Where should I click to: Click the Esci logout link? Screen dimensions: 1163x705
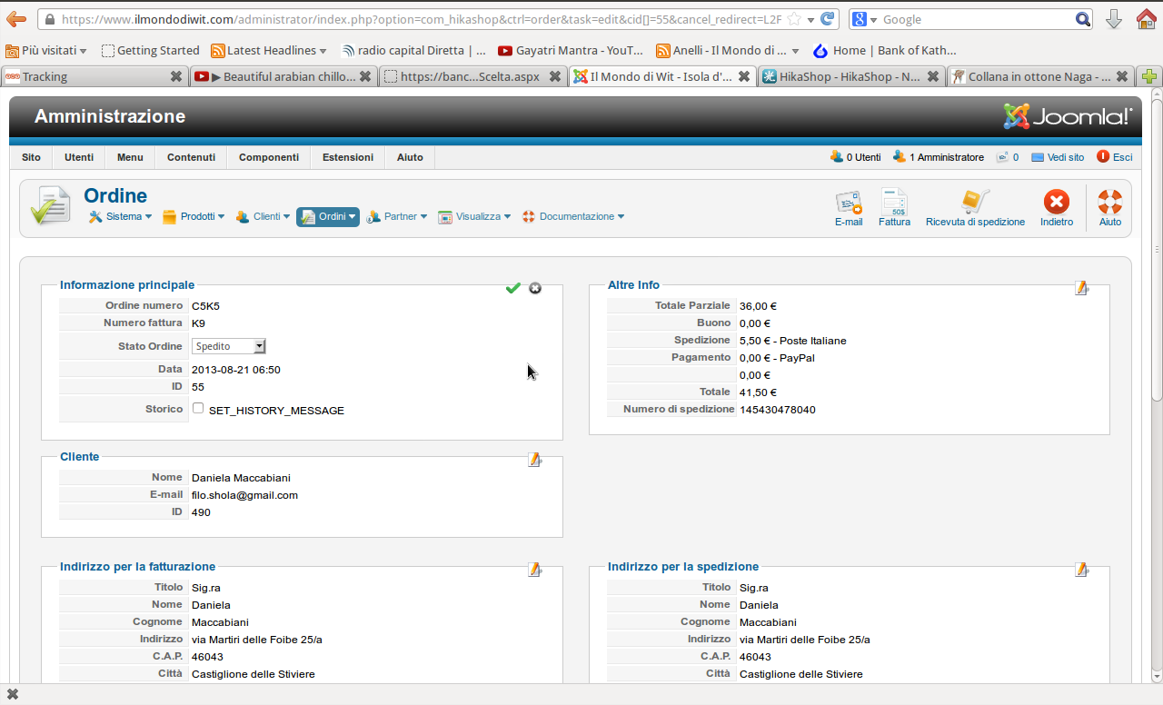click(x=1115, y=157)
